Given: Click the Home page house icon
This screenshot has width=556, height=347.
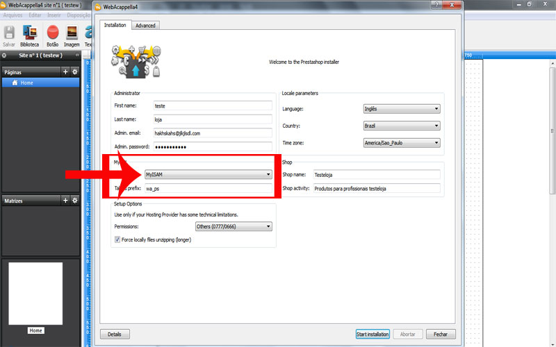Looking at the screenshot, I should [15, 83].
